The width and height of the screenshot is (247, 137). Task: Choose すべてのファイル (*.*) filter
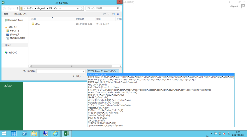(161, 75)
